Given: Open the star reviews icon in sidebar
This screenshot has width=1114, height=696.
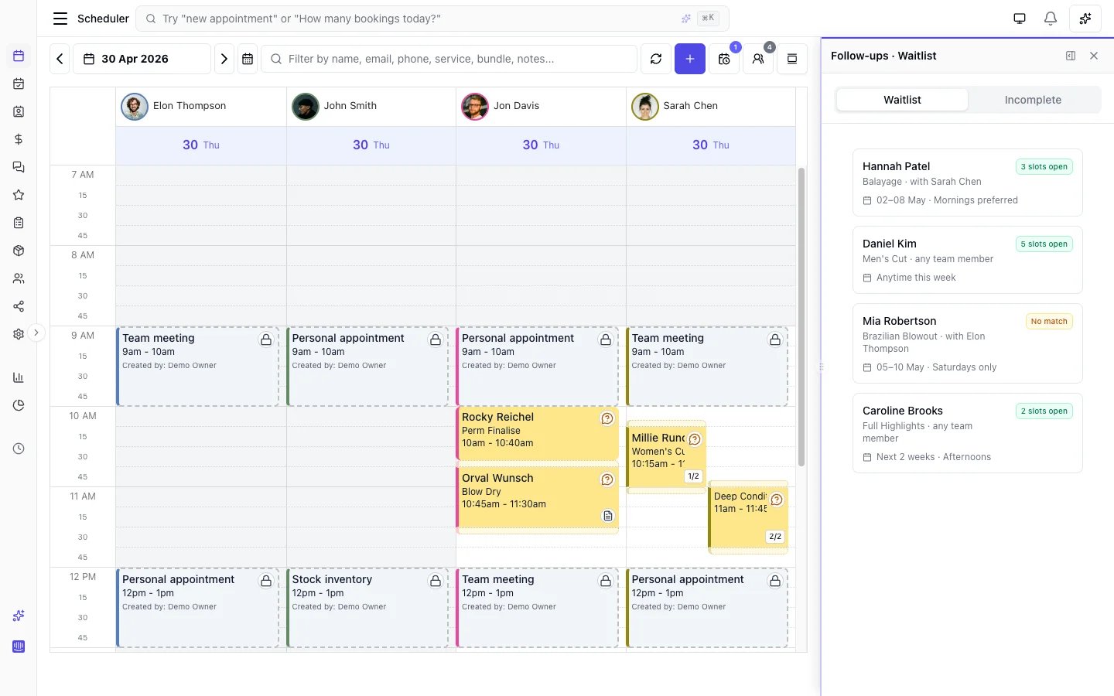Looking at the screenshot, I should (x=19, y=195).
